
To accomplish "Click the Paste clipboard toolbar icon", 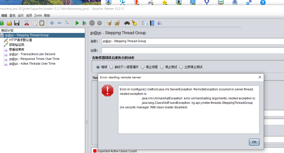I will (x=42, y=23).
